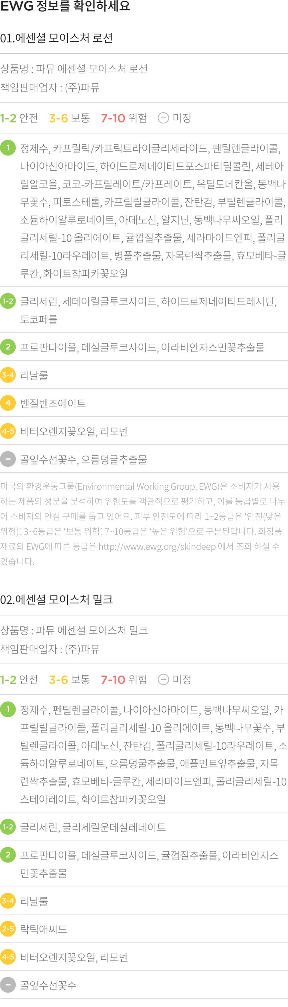Click the yellow 3-4 badge in the milk section

coord(8,900)
